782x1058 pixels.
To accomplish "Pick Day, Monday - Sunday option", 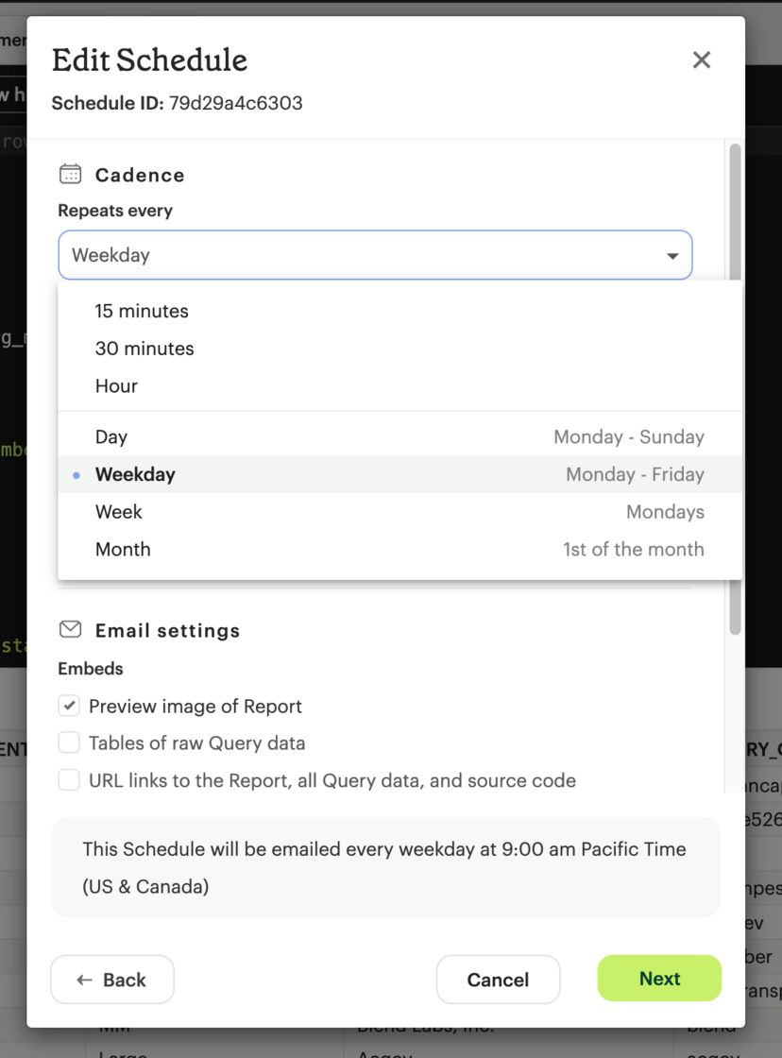I will pyautogui.click(x=111, y=436).
